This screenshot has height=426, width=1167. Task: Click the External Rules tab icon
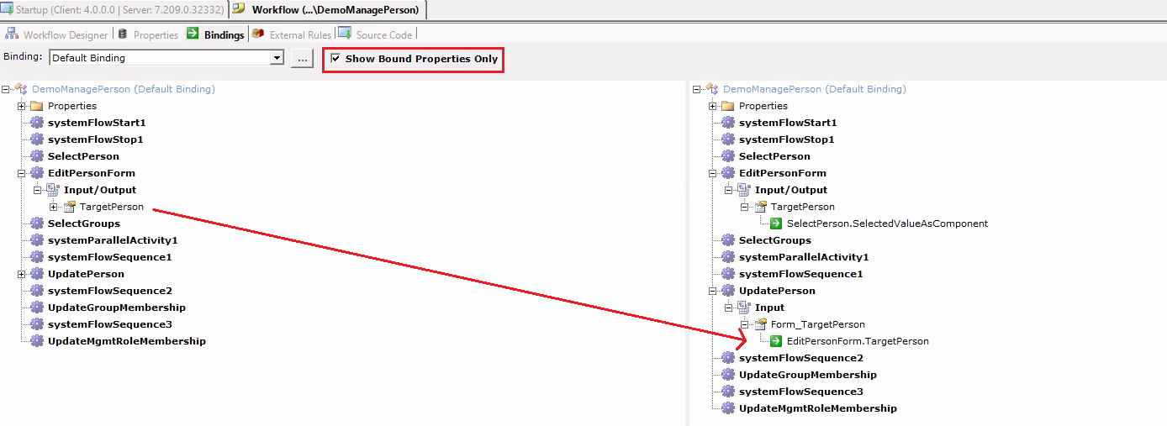258,34
